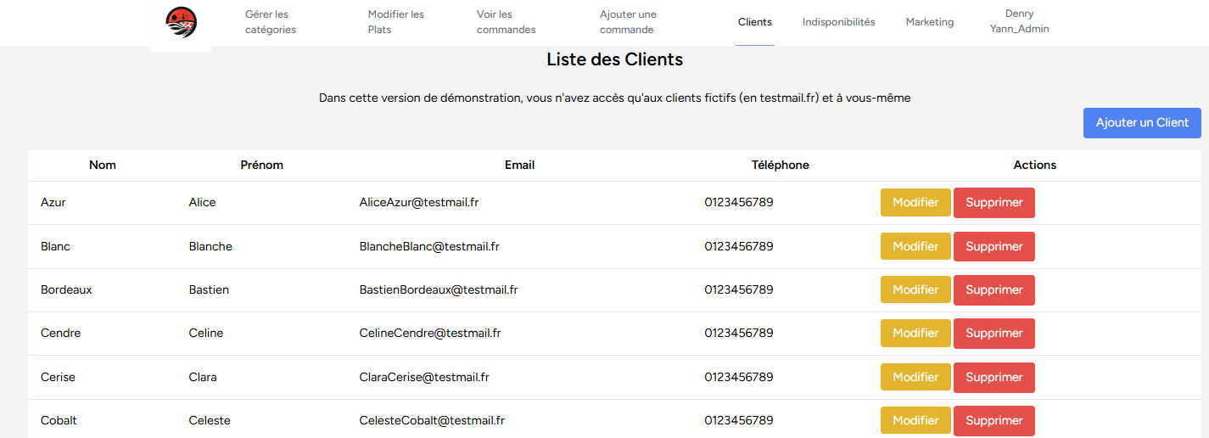Navigate to Marketing section
Image resolution: width=1209 pixels, height=438 pixels.
930,22
